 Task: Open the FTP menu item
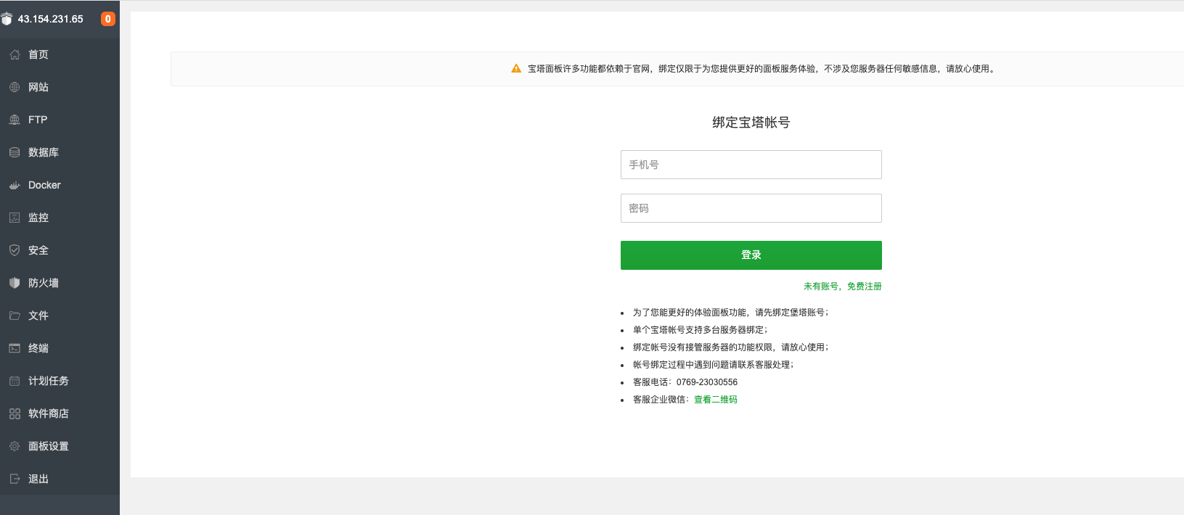(60, 120)
